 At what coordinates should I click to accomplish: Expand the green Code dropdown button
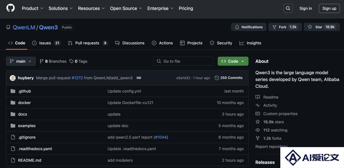[233, 61]
